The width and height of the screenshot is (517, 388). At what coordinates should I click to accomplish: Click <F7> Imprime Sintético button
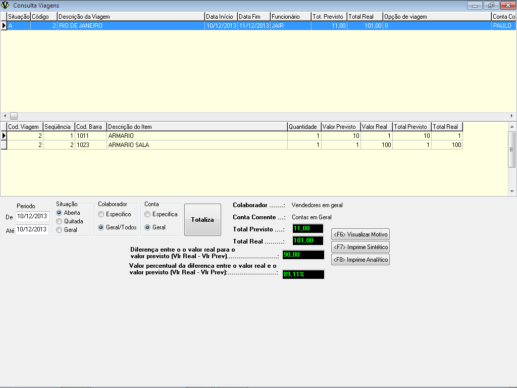coord(360,247)
